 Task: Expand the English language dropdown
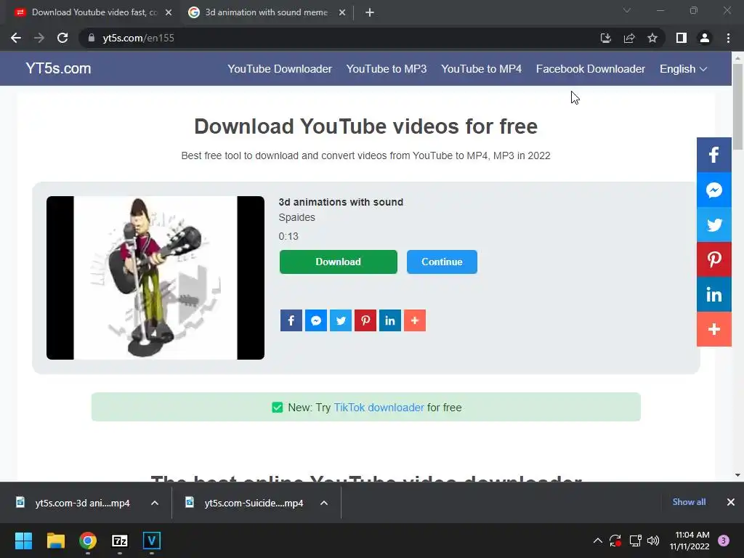point(683,69)
